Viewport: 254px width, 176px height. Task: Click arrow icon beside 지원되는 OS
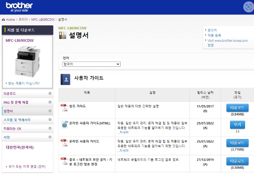coord(50,128)
